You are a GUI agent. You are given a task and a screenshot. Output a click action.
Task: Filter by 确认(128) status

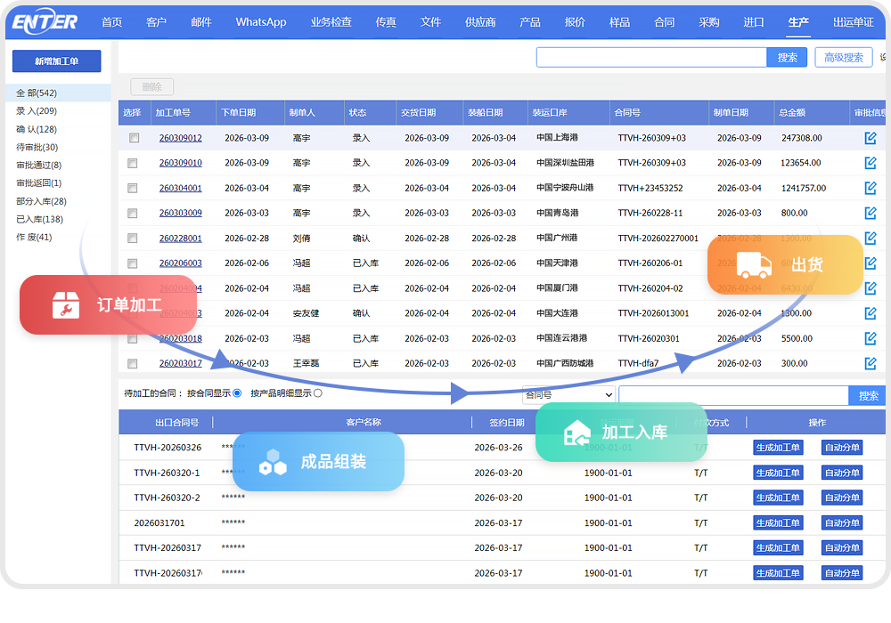[x=37, y=129]
